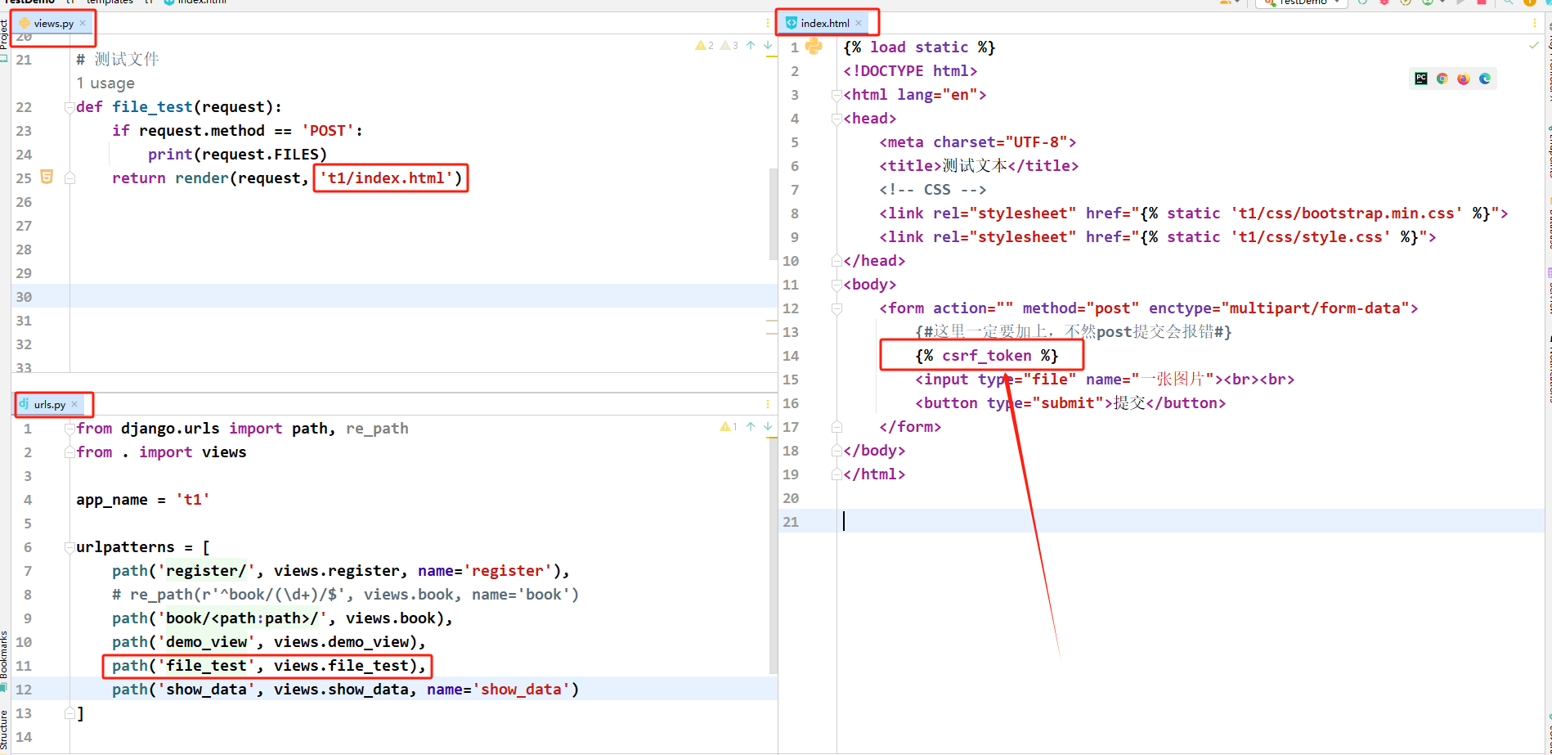1552x755 pixels.
Task: Collapse the file_test function definition
Action: click(x=70, y=107)
